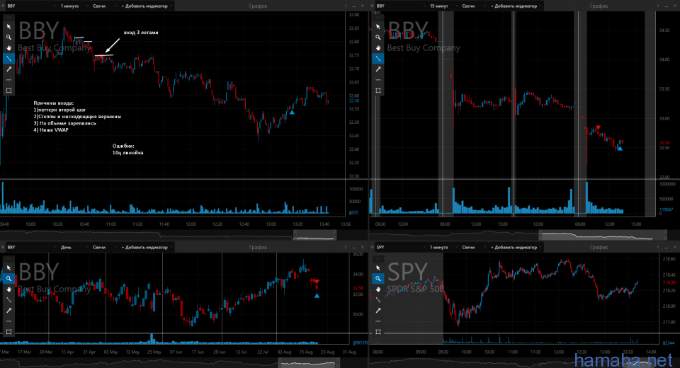
Task: Click the blue trade marker triangle on BBY 1-minute chart
Action: click(x=292, y=113)
